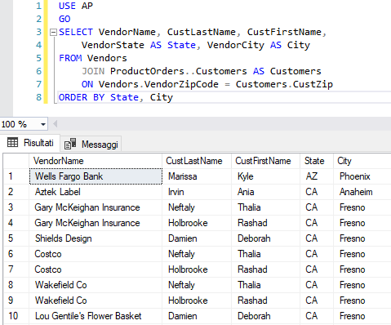Click the Deborah cell in row 10
The image size is (391, 325).
point(266,316)
